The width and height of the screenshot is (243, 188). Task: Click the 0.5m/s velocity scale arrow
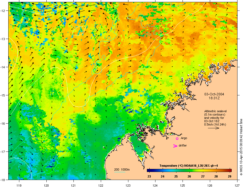(x=213, y=128)
